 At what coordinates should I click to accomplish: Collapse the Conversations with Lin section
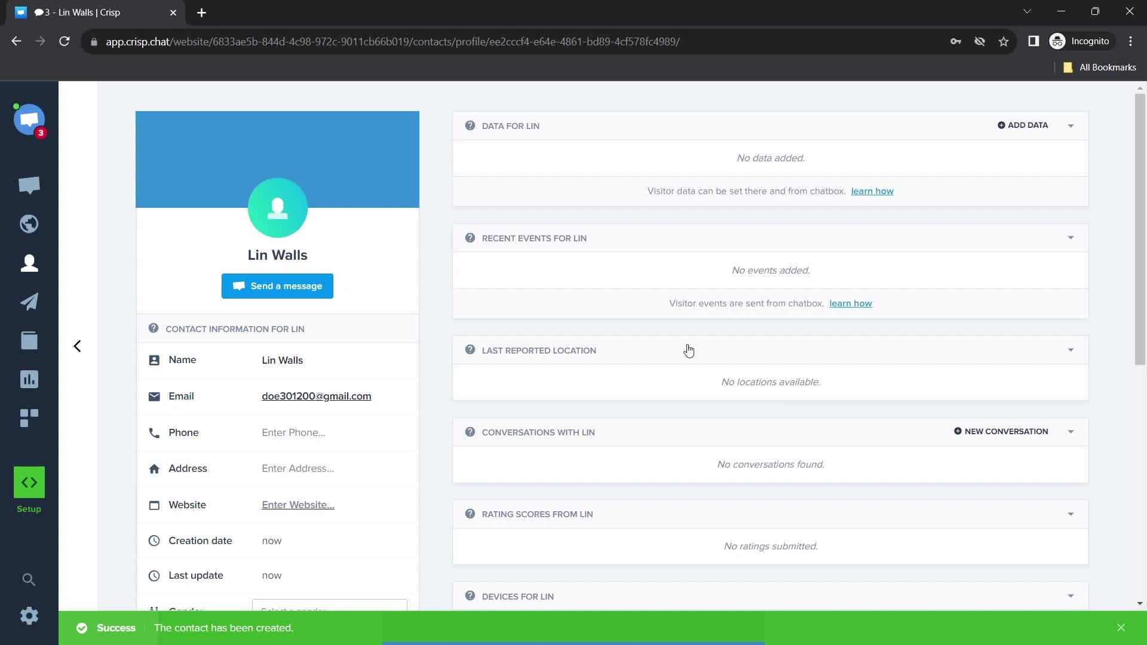pyautogui.click(x=1073, y=432)
